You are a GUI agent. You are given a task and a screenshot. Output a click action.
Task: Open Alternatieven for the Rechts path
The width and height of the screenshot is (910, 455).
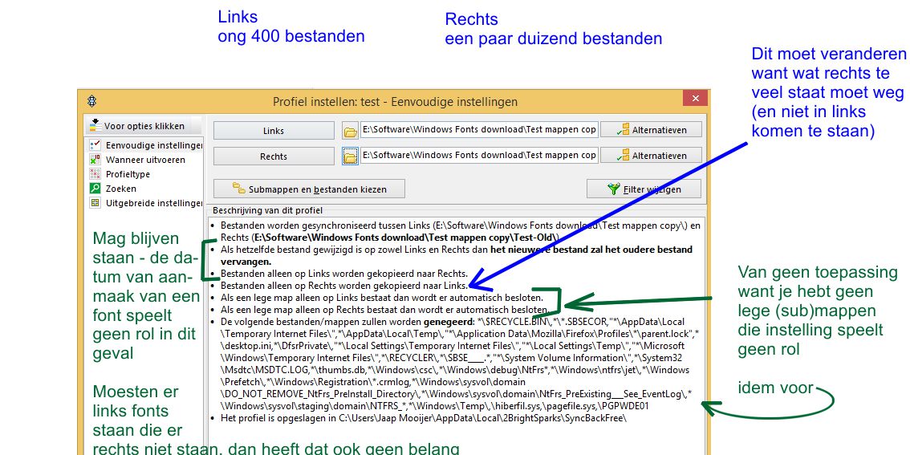coord(650,156)
